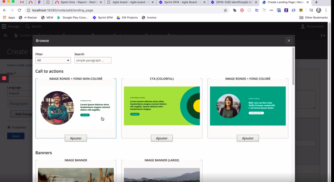This screenshot has width=334, height=182.
Task: Open the pinned Figma tab
Action: click(39, 2)
